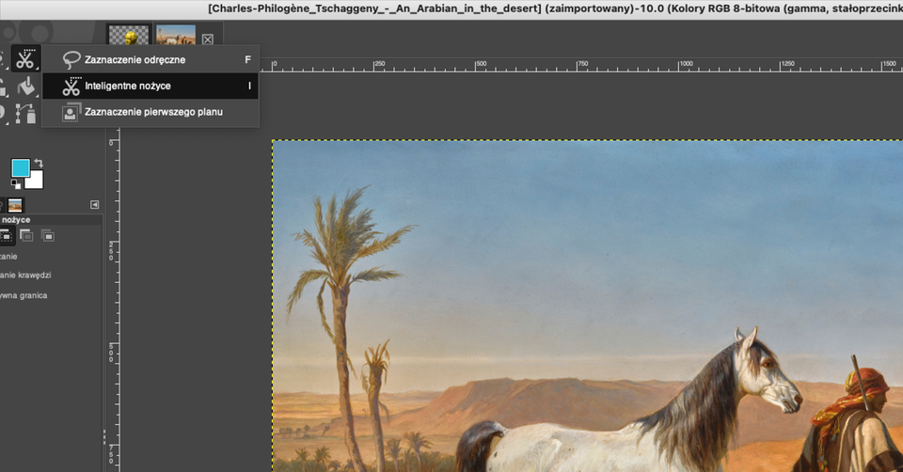Viewport: 903px width, 472px height.
Task: Swap foreground and background colors
Action: pos(39,163)
